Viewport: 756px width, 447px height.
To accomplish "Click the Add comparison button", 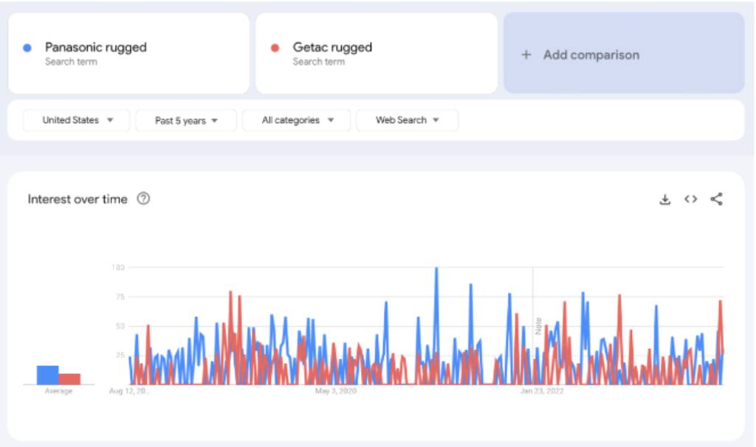I will (624, 53).
